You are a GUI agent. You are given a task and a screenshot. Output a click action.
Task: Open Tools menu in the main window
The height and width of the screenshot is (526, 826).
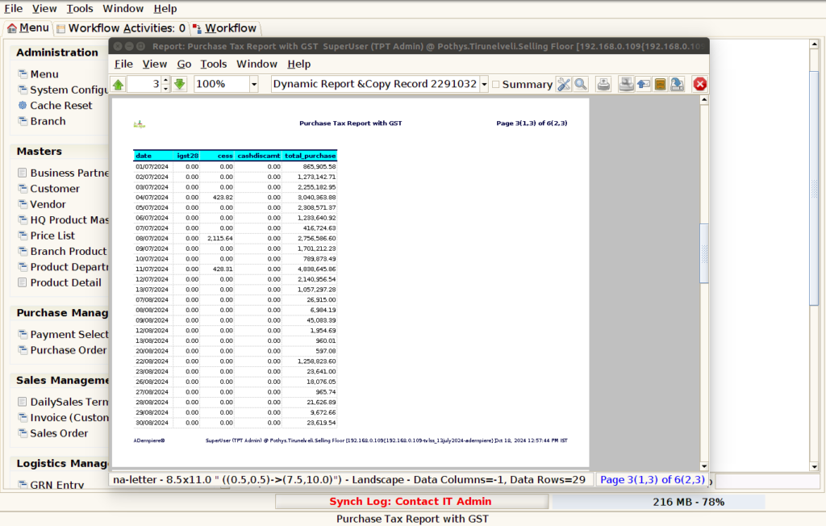[x=80, y=8]
